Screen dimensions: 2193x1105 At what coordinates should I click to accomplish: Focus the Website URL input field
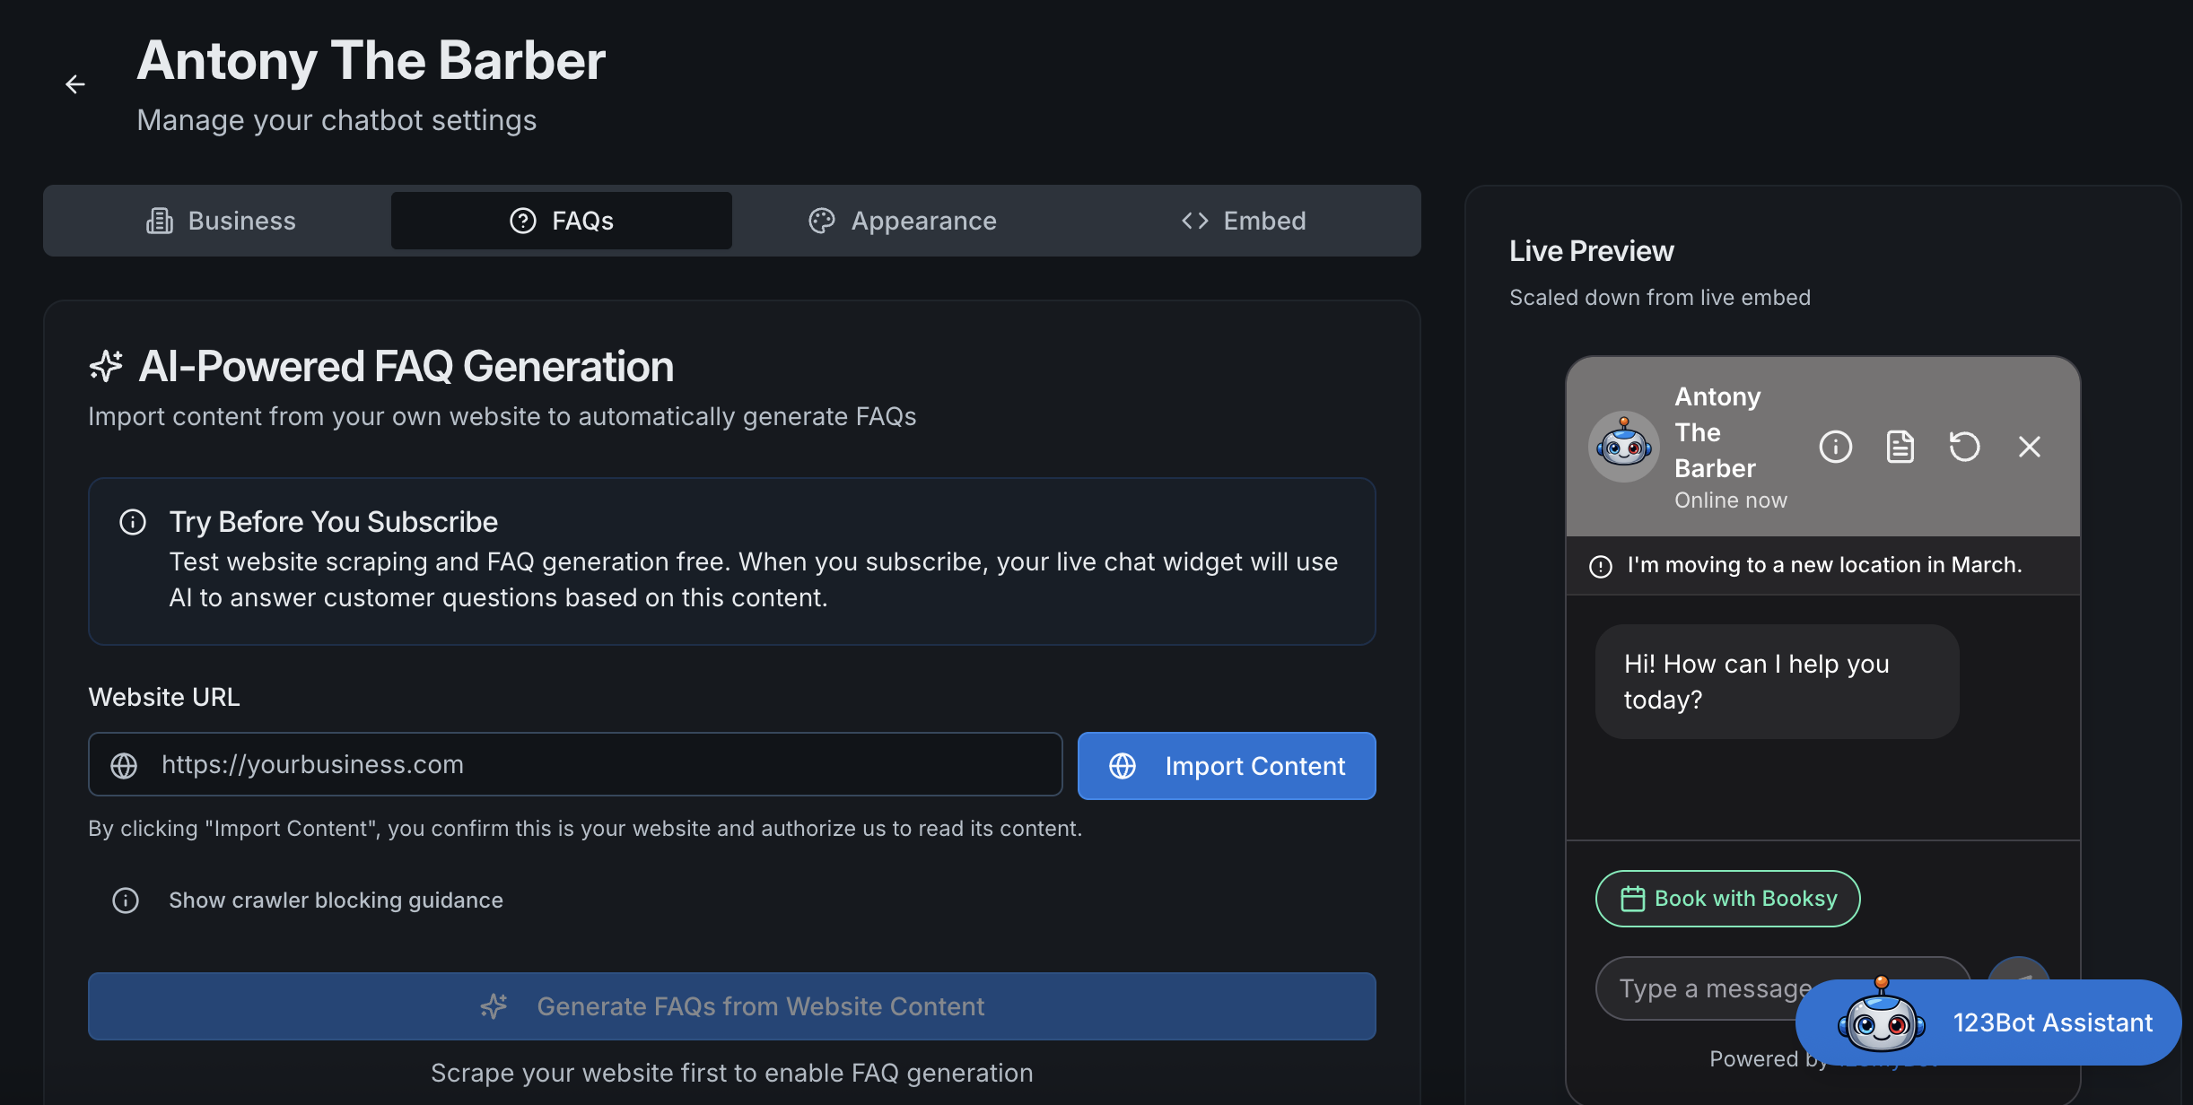(592, 765)
